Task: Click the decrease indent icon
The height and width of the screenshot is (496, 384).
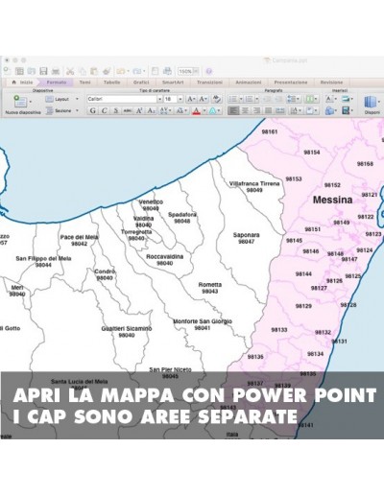Action: point(267,99)
